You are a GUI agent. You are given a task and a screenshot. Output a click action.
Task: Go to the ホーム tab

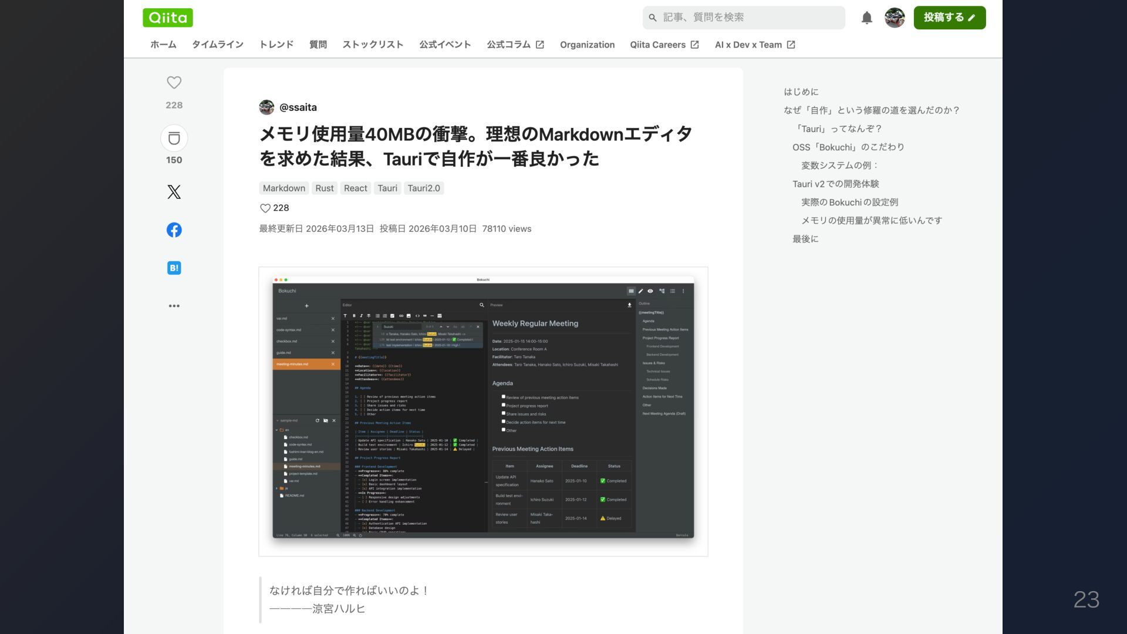163,45
